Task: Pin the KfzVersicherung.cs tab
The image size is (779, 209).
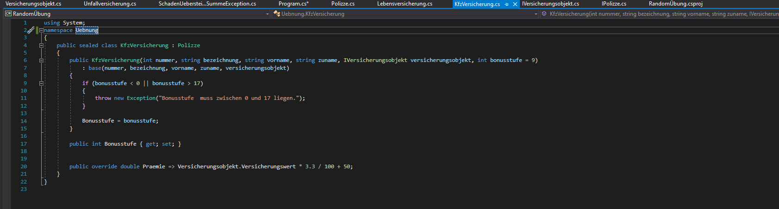Action: pyautogui.click(x=507, y=4)
